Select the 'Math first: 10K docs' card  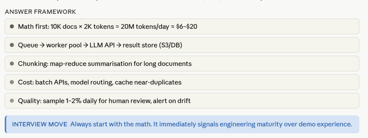tap(182, 27)
